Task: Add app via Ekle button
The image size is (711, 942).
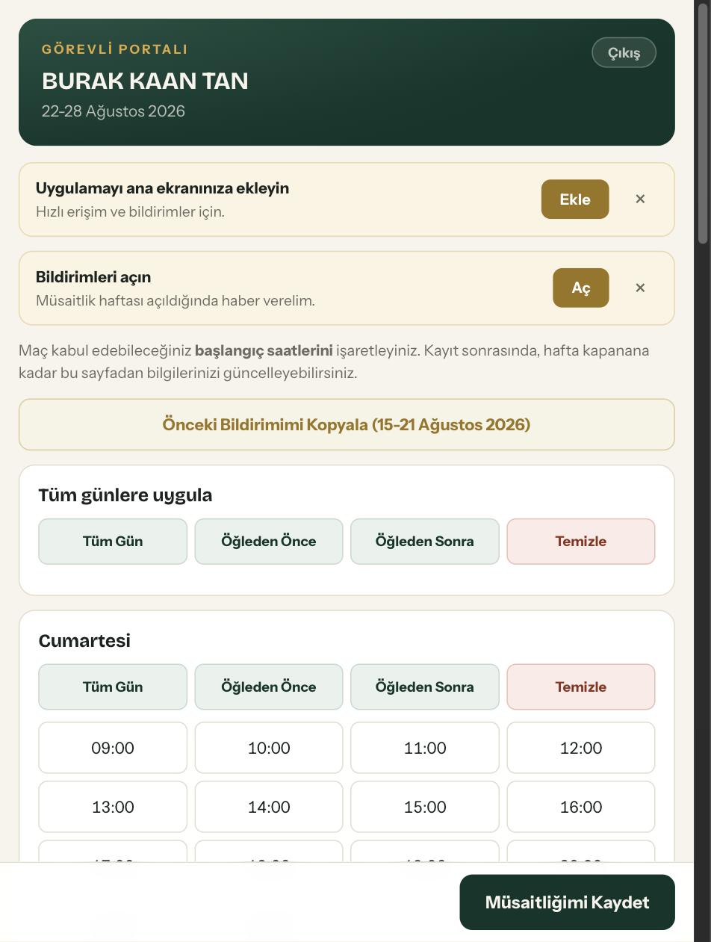Action: pyautogui.click(x=575, y=199)
